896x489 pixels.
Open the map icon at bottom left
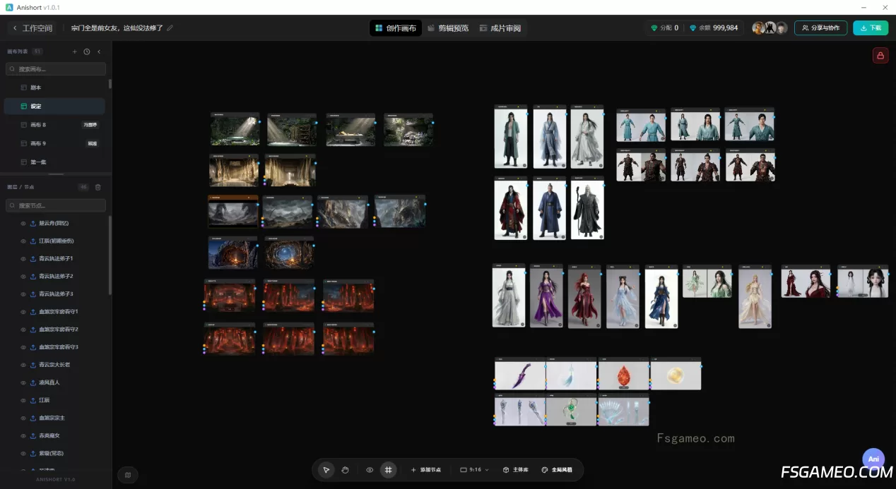coord(128,475)
